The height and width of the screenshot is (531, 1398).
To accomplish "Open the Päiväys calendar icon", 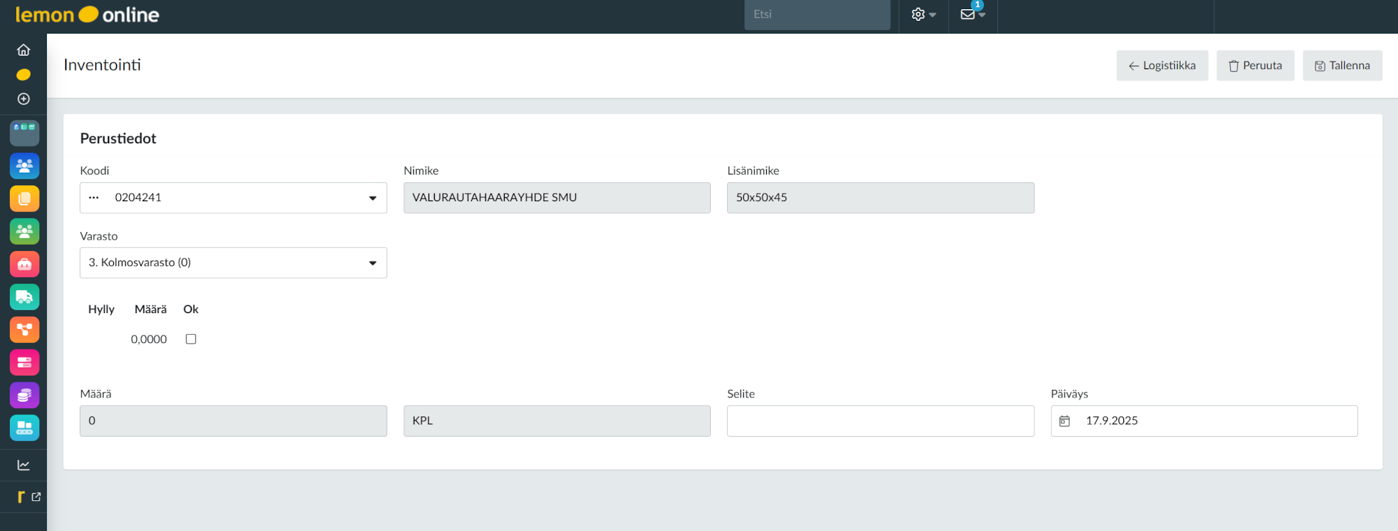I will [x=1065, y=421].
